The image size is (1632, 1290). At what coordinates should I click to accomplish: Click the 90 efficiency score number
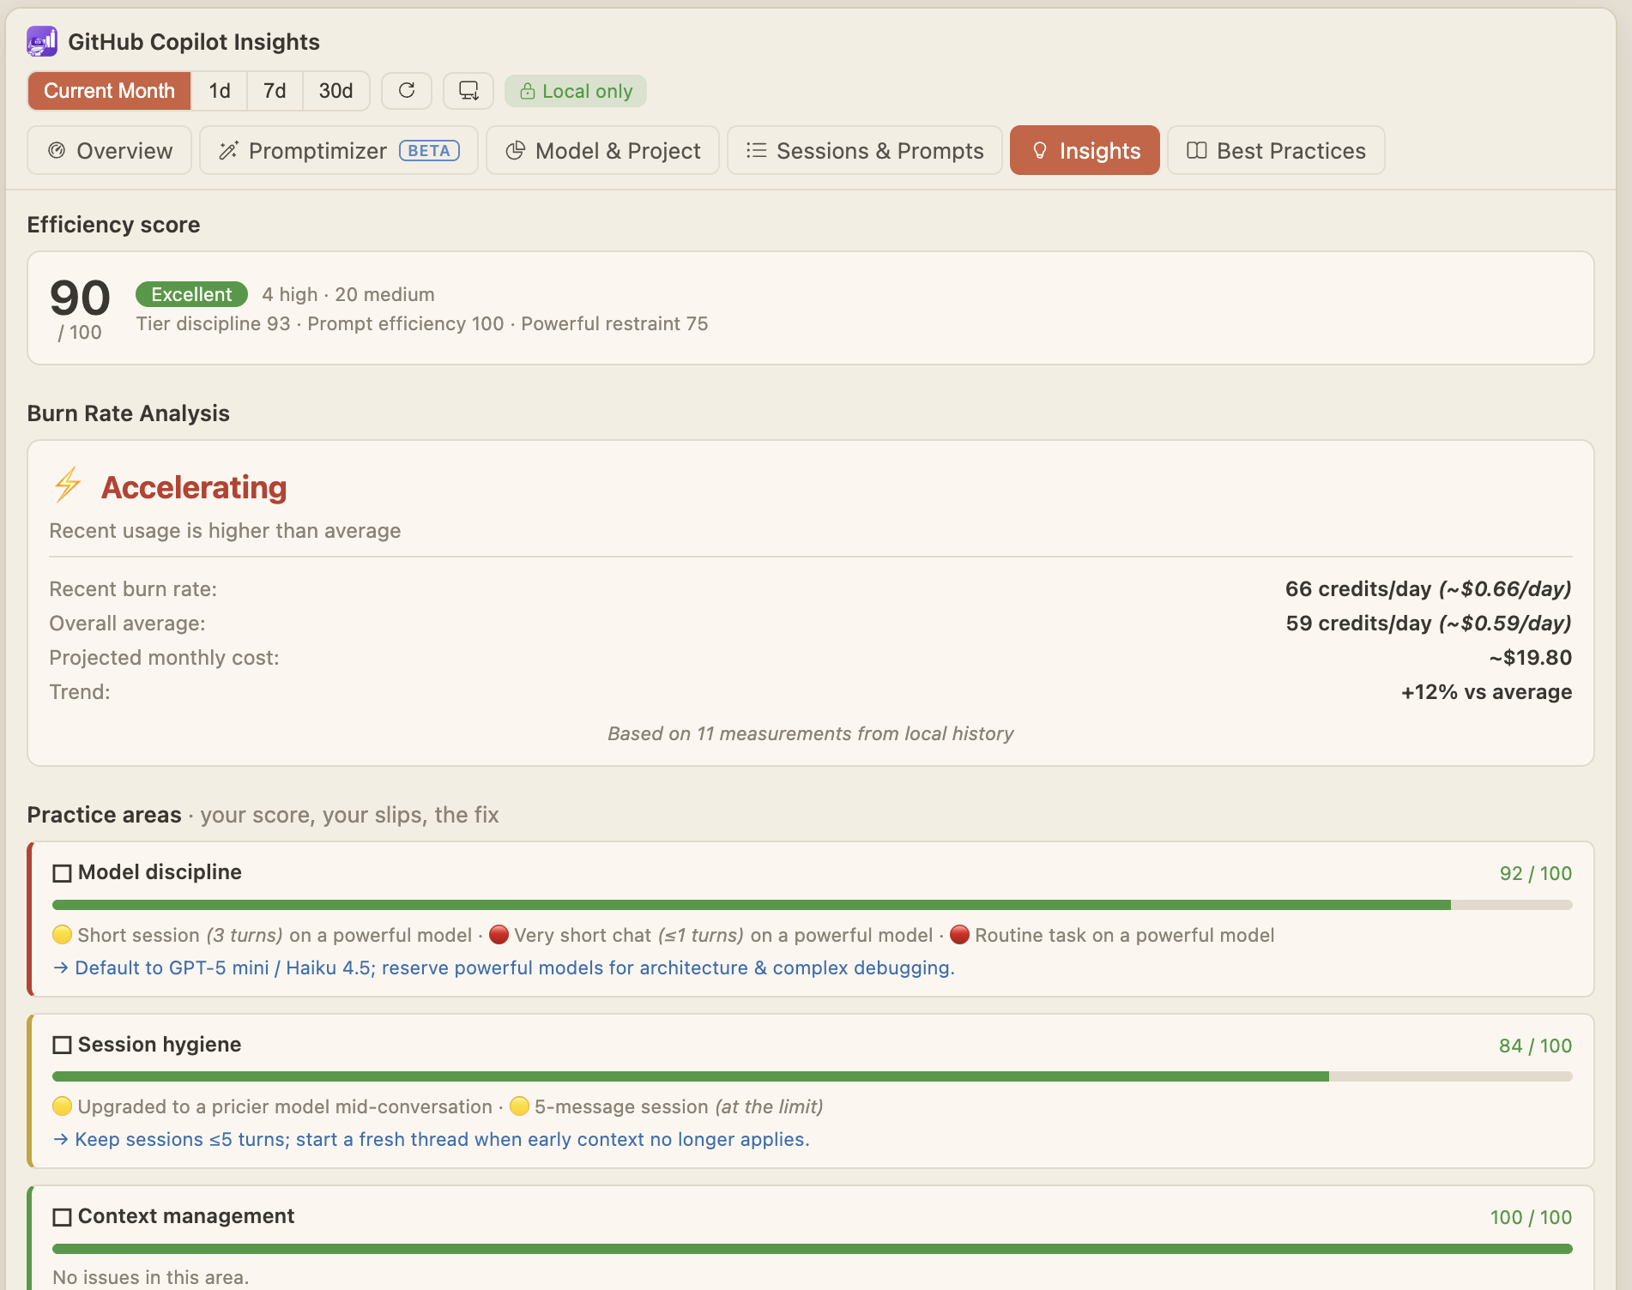pyautogui.click(x=80, y=298)
